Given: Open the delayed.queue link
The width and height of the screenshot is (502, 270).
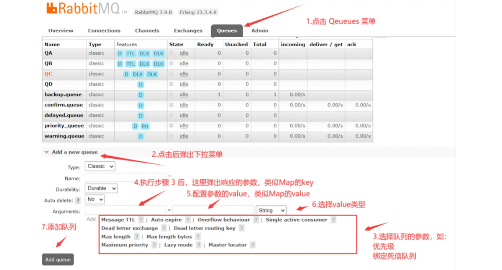Looking at the screenshot, I should click(x=64, y=116).
